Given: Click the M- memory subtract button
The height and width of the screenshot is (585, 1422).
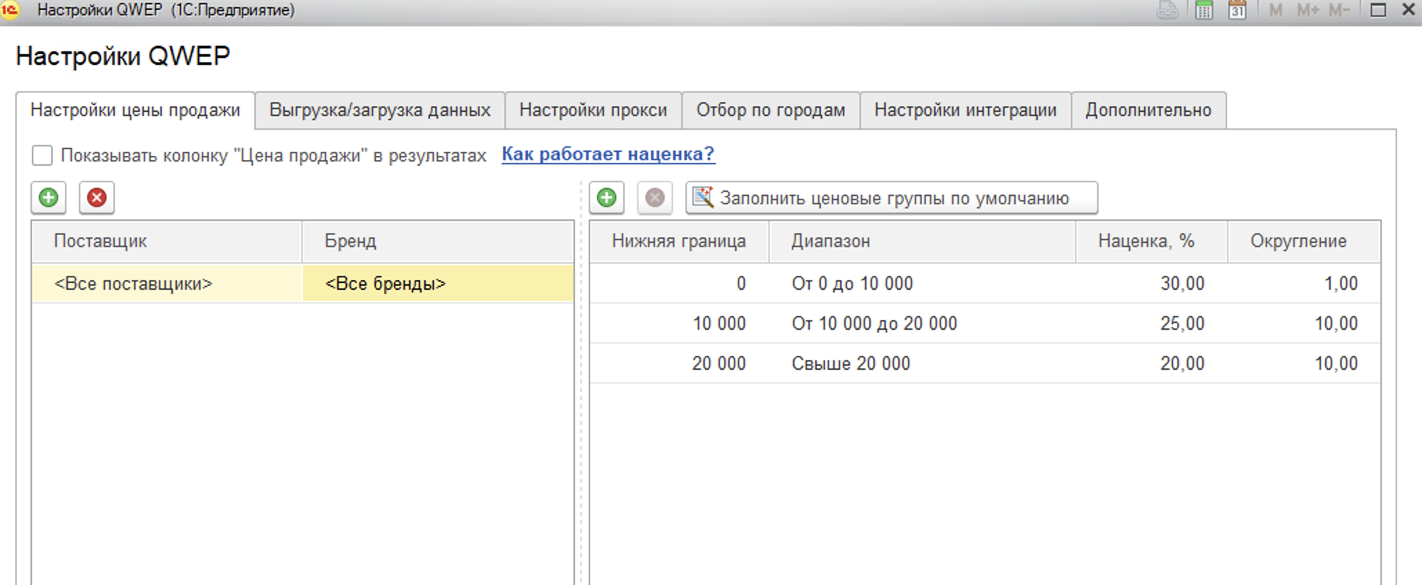Looking at the screenshot, I should click(1339, 10).
